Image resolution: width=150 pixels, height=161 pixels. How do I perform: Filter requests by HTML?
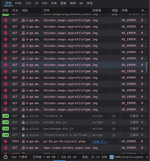click(x=18, y=3)
